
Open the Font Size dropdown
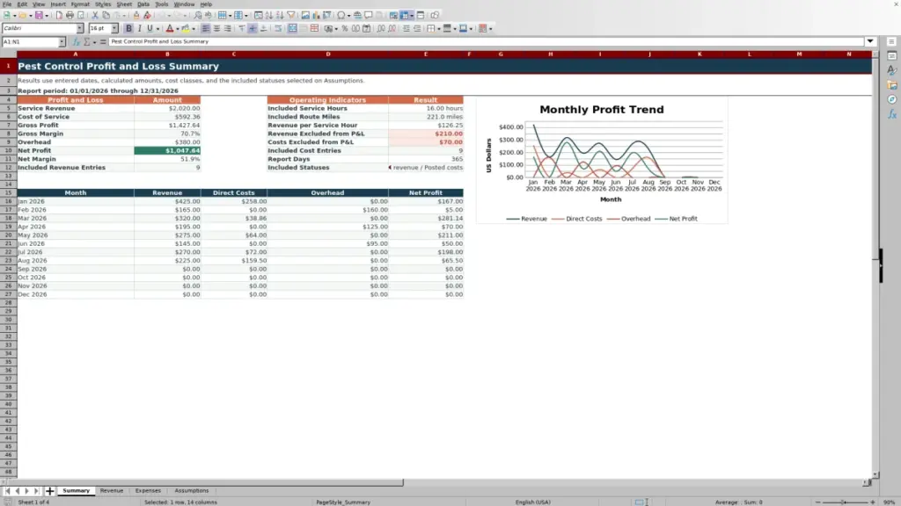click(x=114, y=29)
